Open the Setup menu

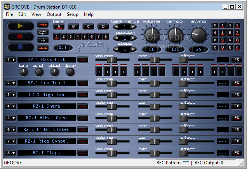tap(72, 14)
